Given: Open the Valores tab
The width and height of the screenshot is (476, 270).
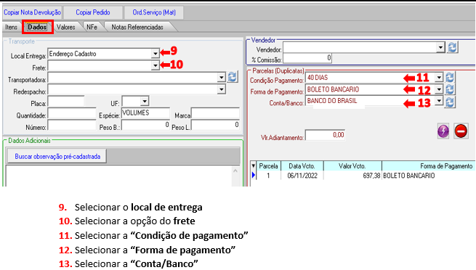Looking at the screenshot, I should click(x=66, y=27).
